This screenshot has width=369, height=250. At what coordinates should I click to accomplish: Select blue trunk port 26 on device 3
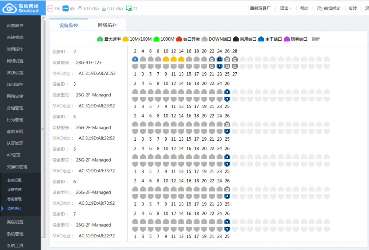tap(227, 91)
